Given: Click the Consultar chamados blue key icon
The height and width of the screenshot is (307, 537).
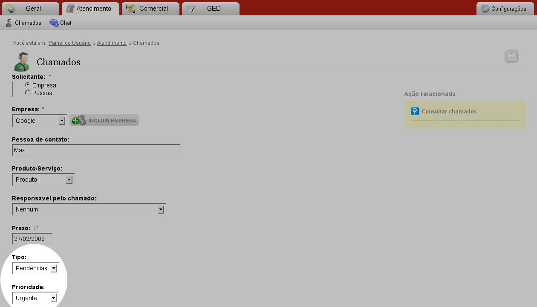Looking at the screenshot, I should [x=415, y=111].
